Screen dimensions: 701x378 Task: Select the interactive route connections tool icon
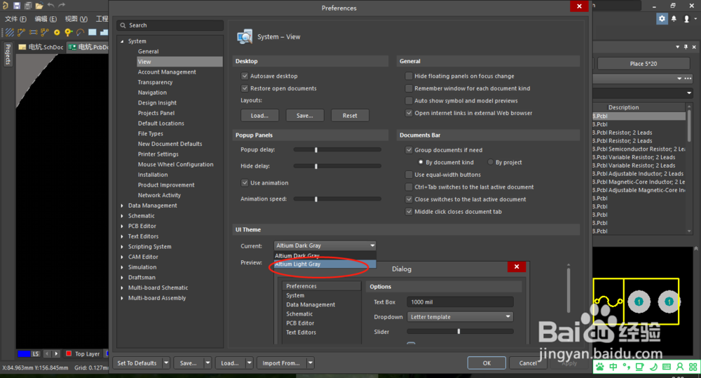pos(21,32)
